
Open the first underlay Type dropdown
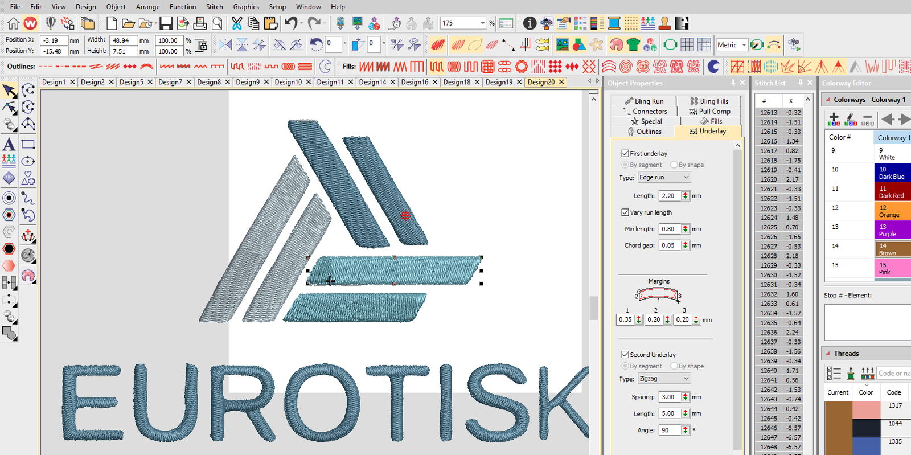[x=664, y=177]
